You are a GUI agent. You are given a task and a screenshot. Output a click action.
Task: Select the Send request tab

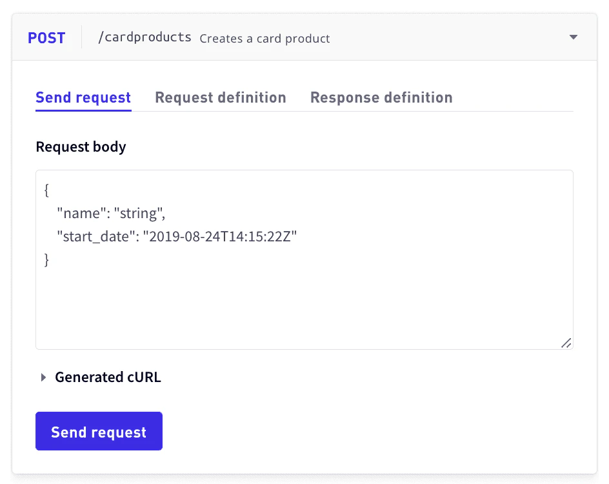83,97
